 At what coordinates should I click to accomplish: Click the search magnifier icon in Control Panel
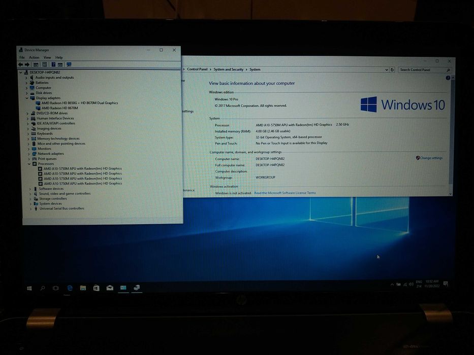point(448,70)
